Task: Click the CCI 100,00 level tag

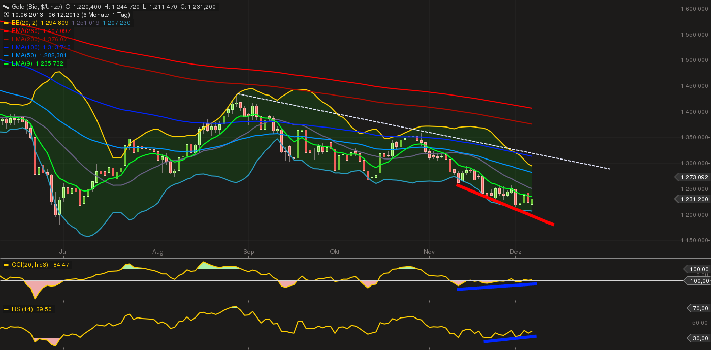Action: pyautogui.click(x=699, y=269)
